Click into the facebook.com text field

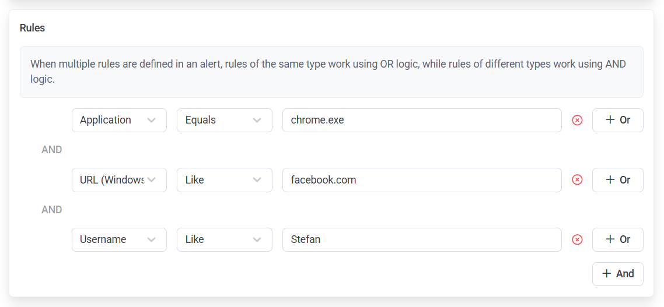click(x=421, y=180)
